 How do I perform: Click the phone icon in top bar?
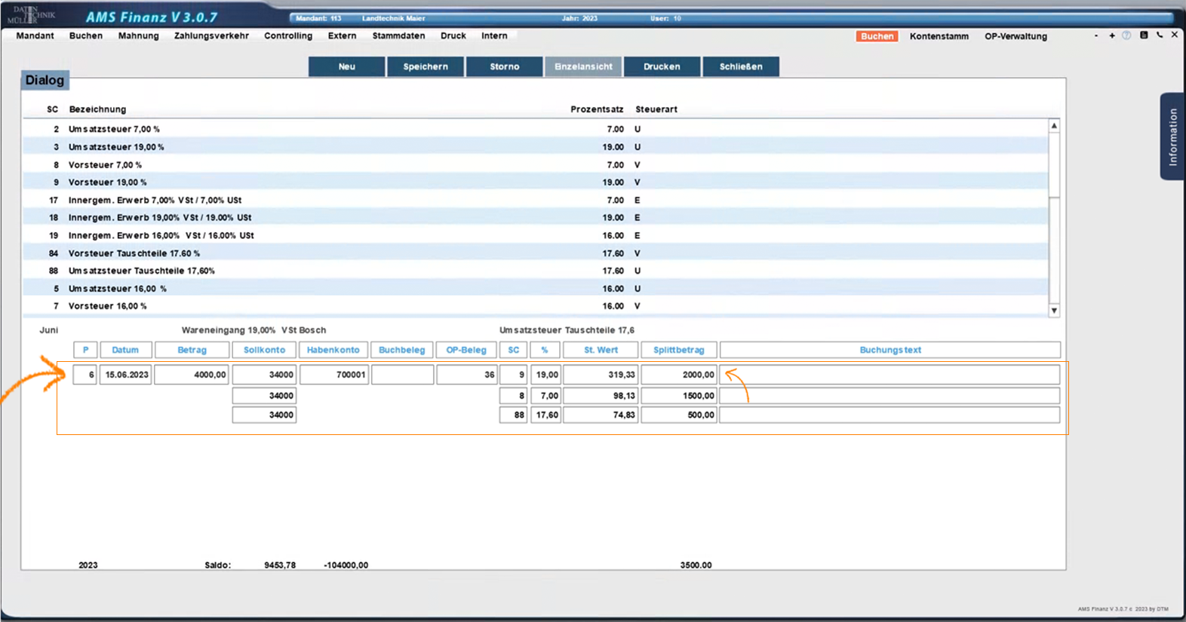1160,35
